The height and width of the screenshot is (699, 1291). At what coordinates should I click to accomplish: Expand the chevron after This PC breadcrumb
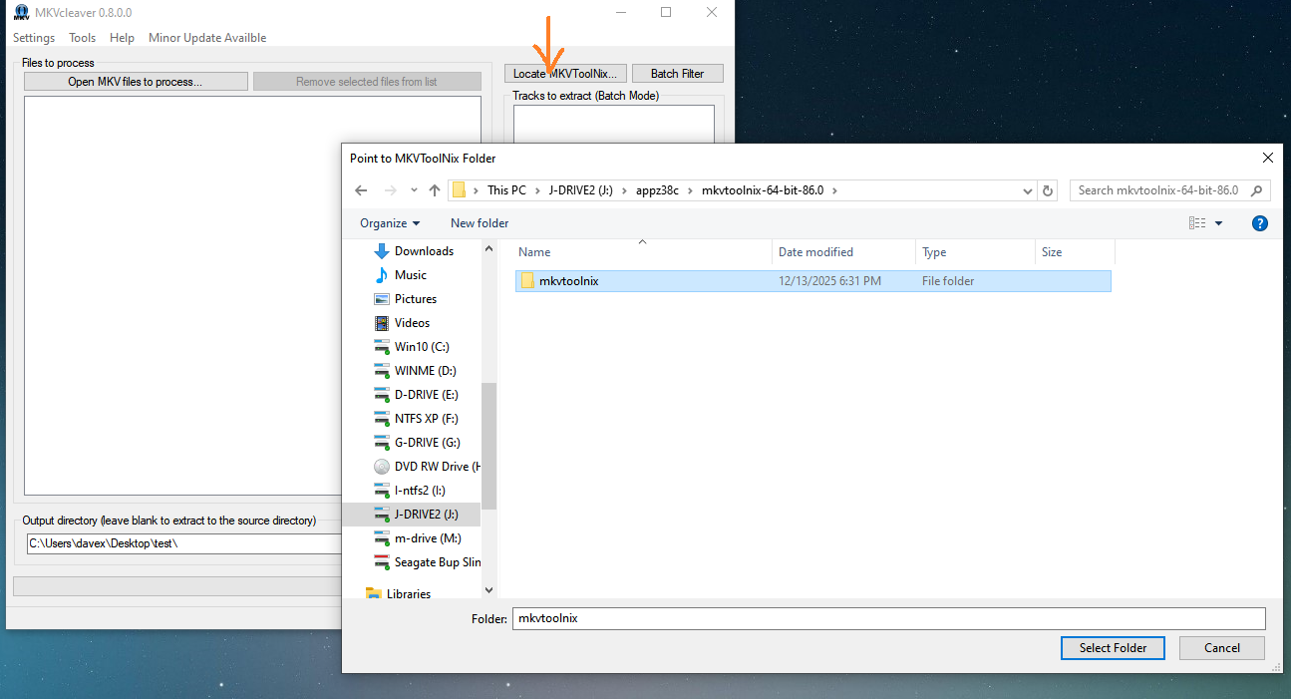pos(536,190)
